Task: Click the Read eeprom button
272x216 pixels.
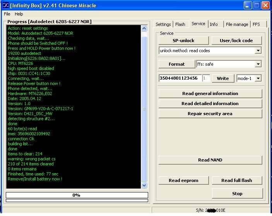Action: [183, 180]
